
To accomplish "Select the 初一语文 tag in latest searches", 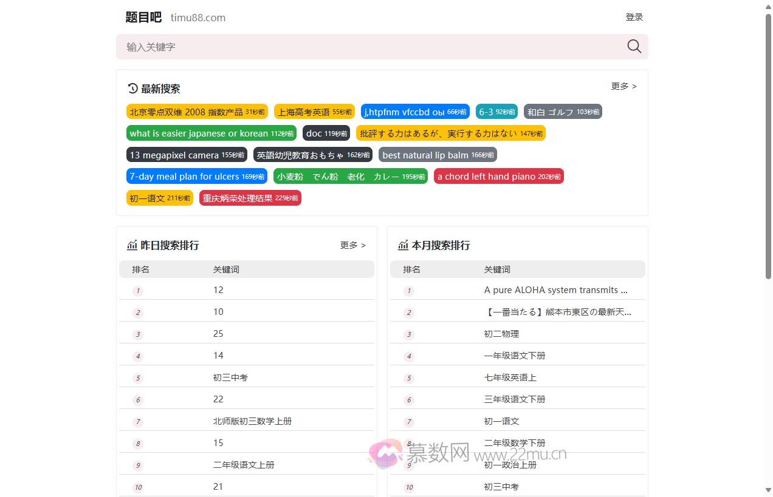I will (159, 197).
